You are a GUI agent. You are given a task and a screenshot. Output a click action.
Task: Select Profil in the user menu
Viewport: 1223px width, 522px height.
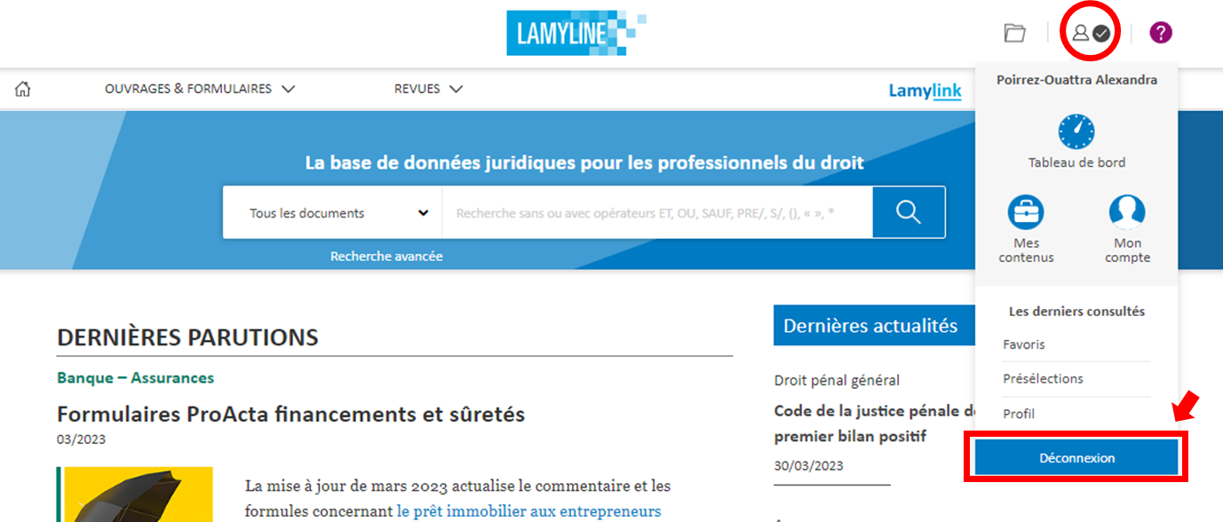click(x=1019, y=414)
